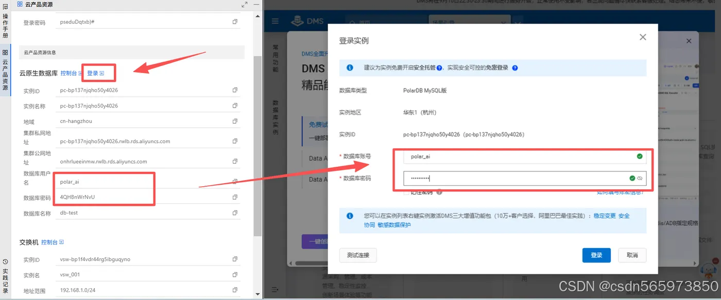Toggle password visibility in 数据库密码 field

click(x=640, y=178)
